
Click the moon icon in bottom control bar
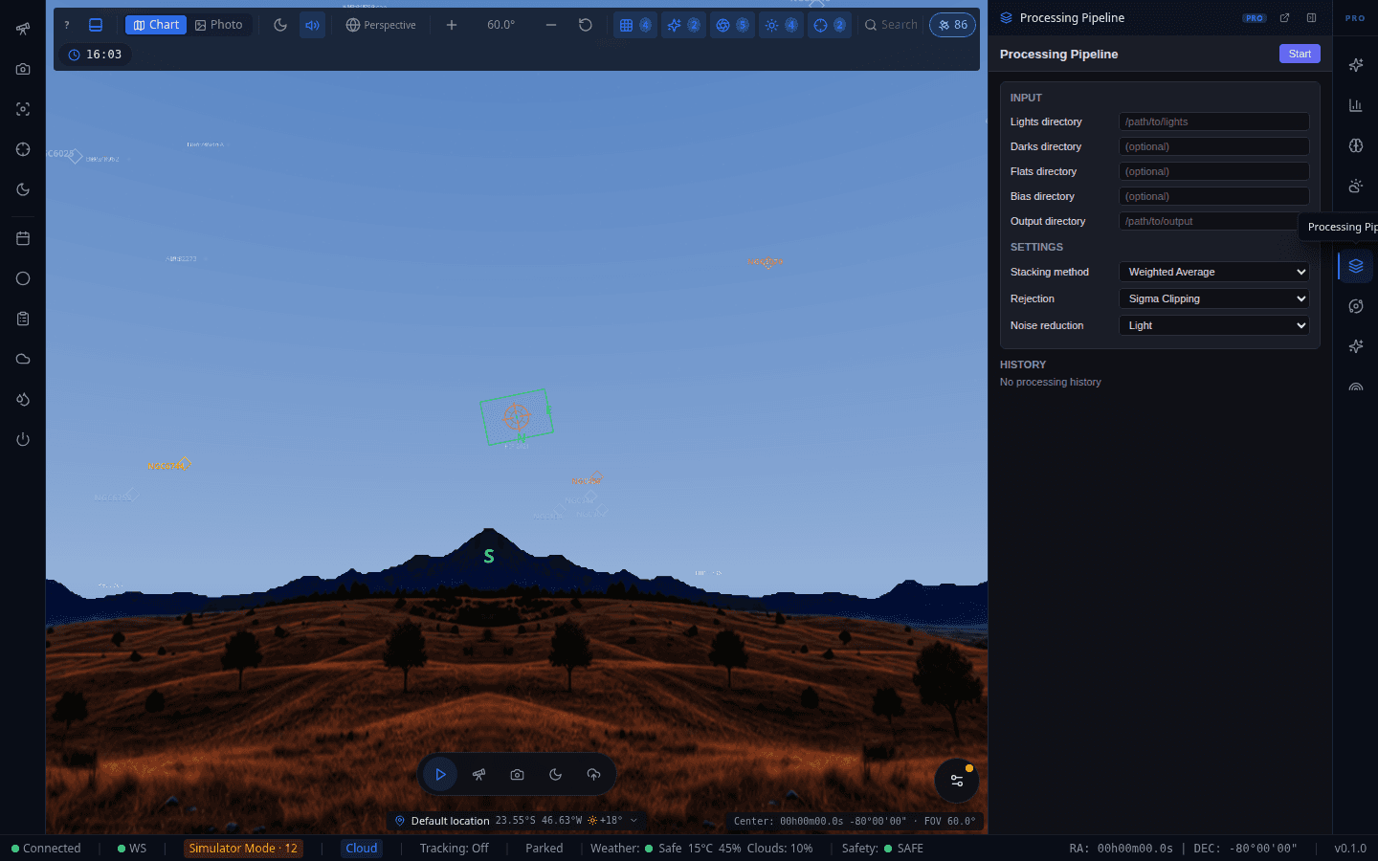[555, 775]
